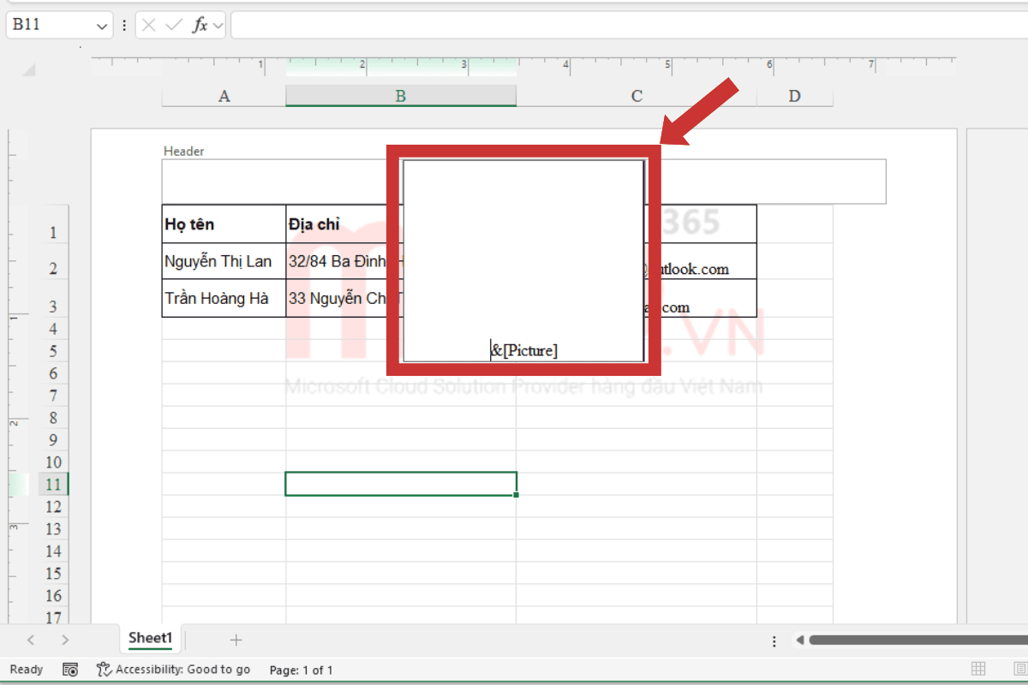This screenshot has width=1028, height=685.
Task: Open the fx function dropdown chevron
Action: tap(217, 25)
